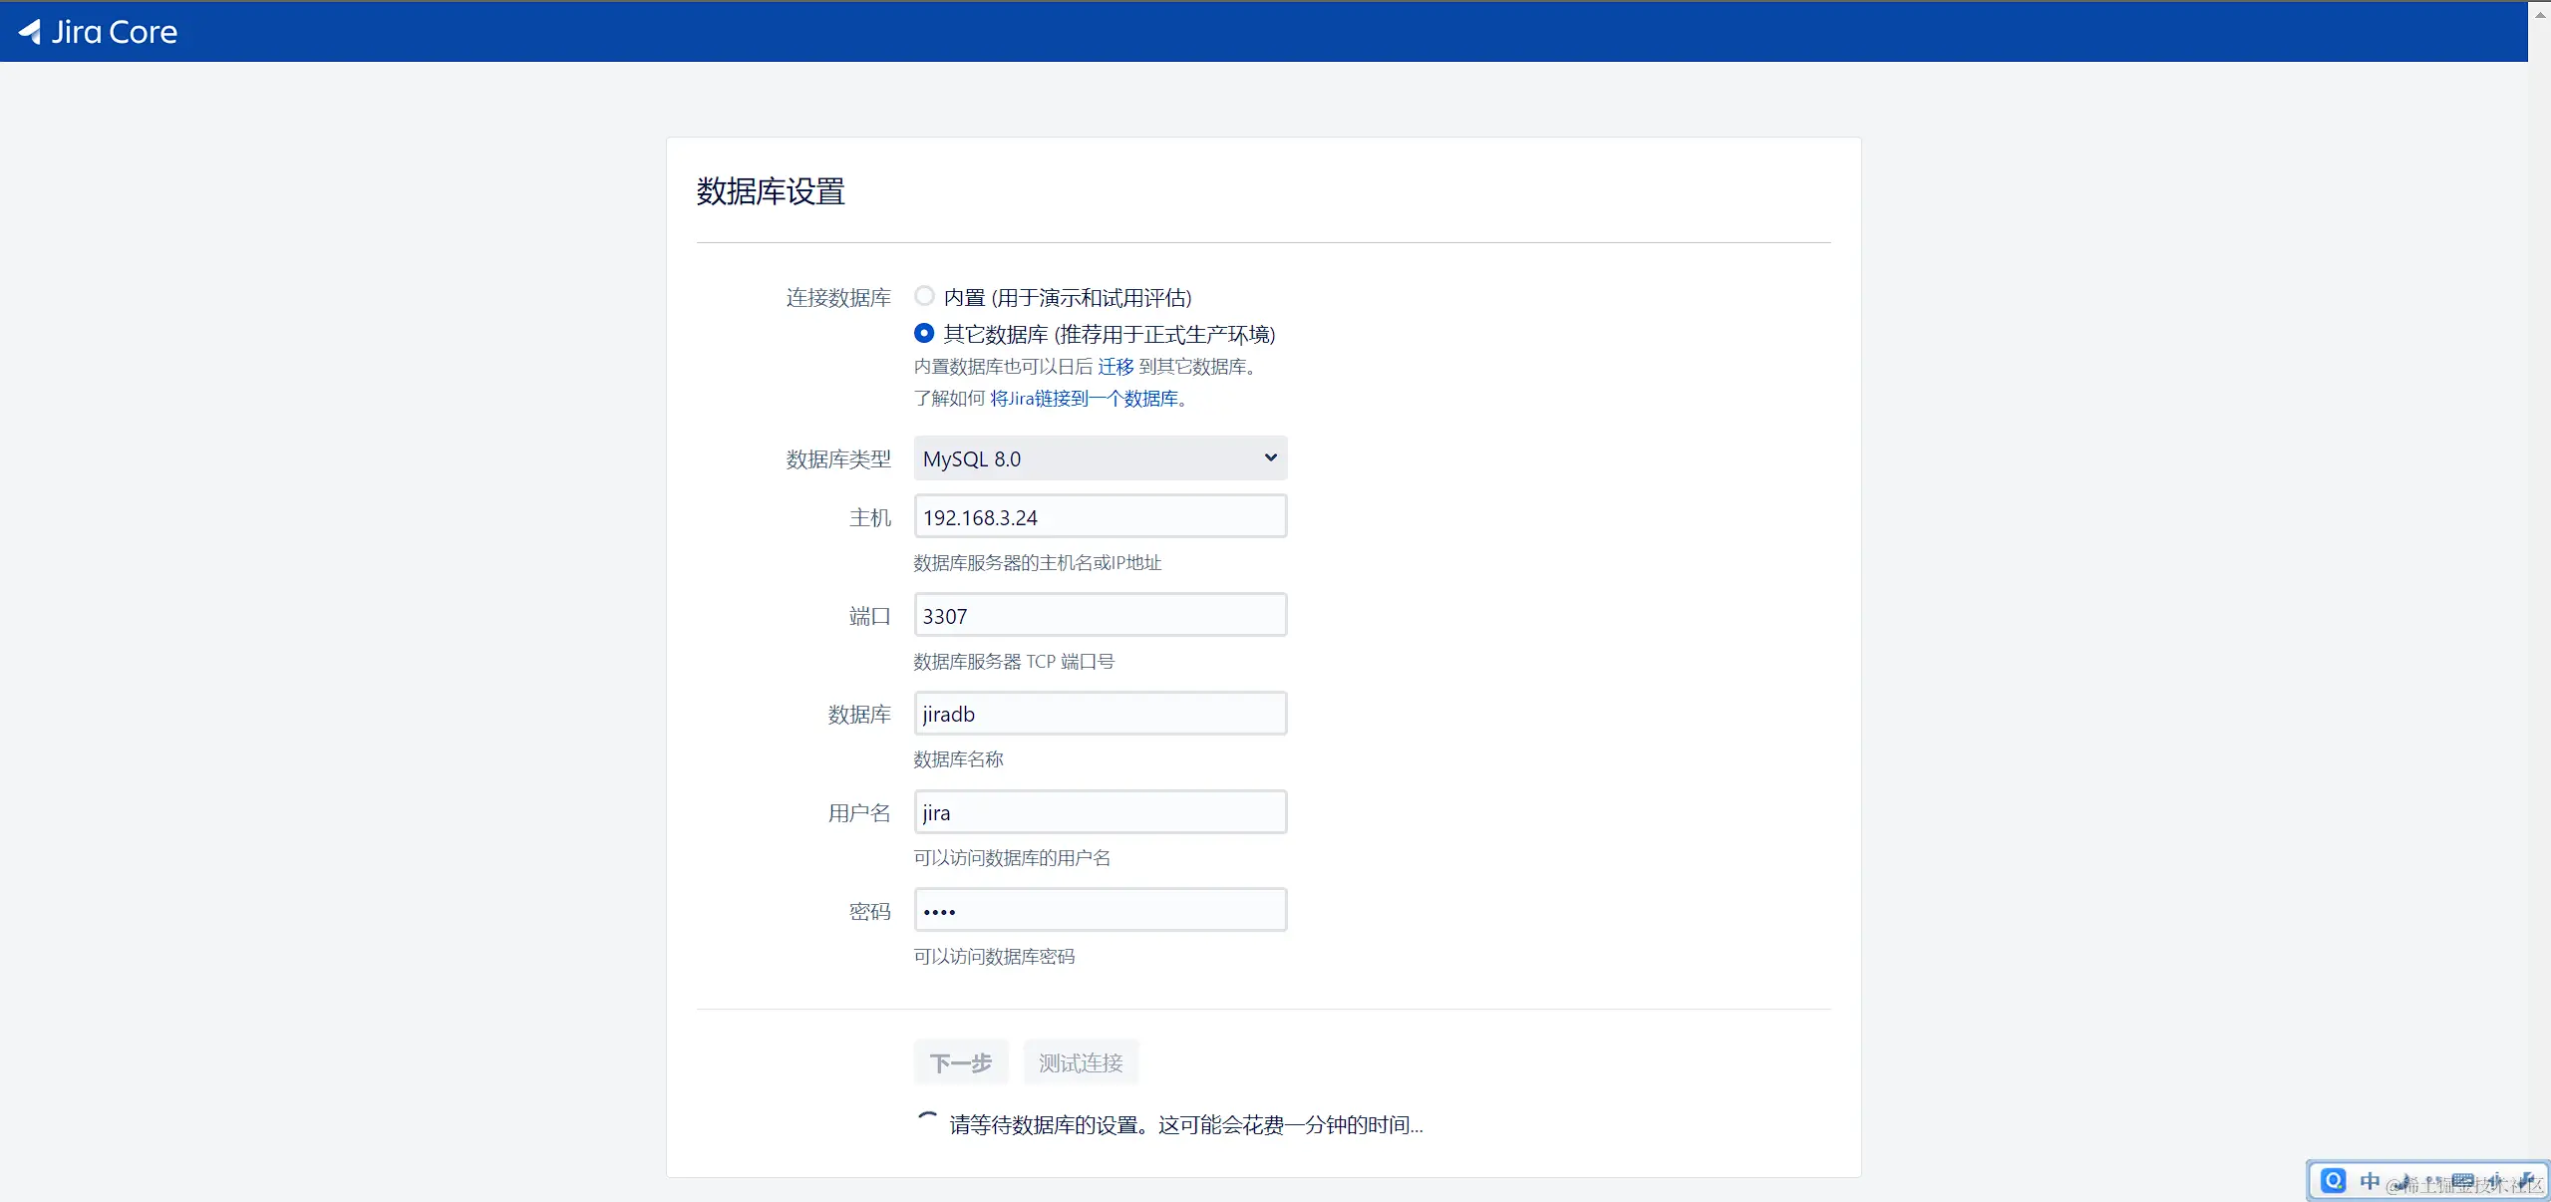
Task: Click the loading spinner beside the wait message
Action: 927,1123
